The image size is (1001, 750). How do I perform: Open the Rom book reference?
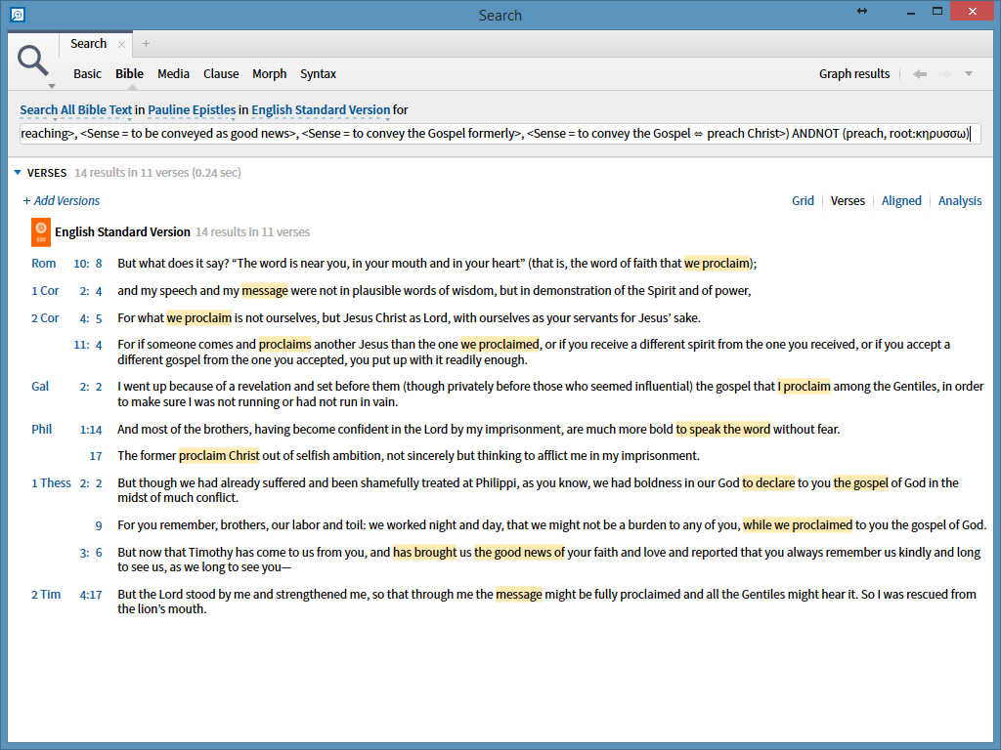pos(43,264)
